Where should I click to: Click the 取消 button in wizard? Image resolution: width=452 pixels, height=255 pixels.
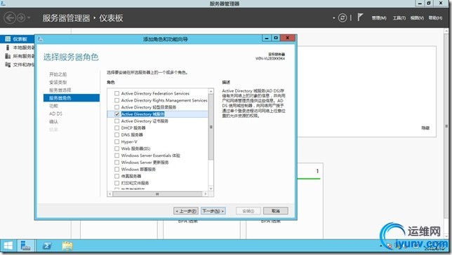276,211
